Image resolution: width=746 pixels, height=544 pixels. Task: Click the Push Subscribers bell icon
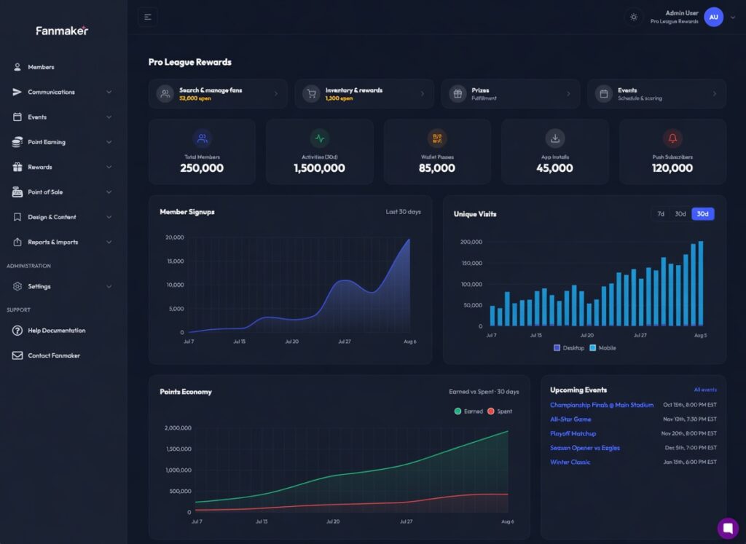coord(672,138)
